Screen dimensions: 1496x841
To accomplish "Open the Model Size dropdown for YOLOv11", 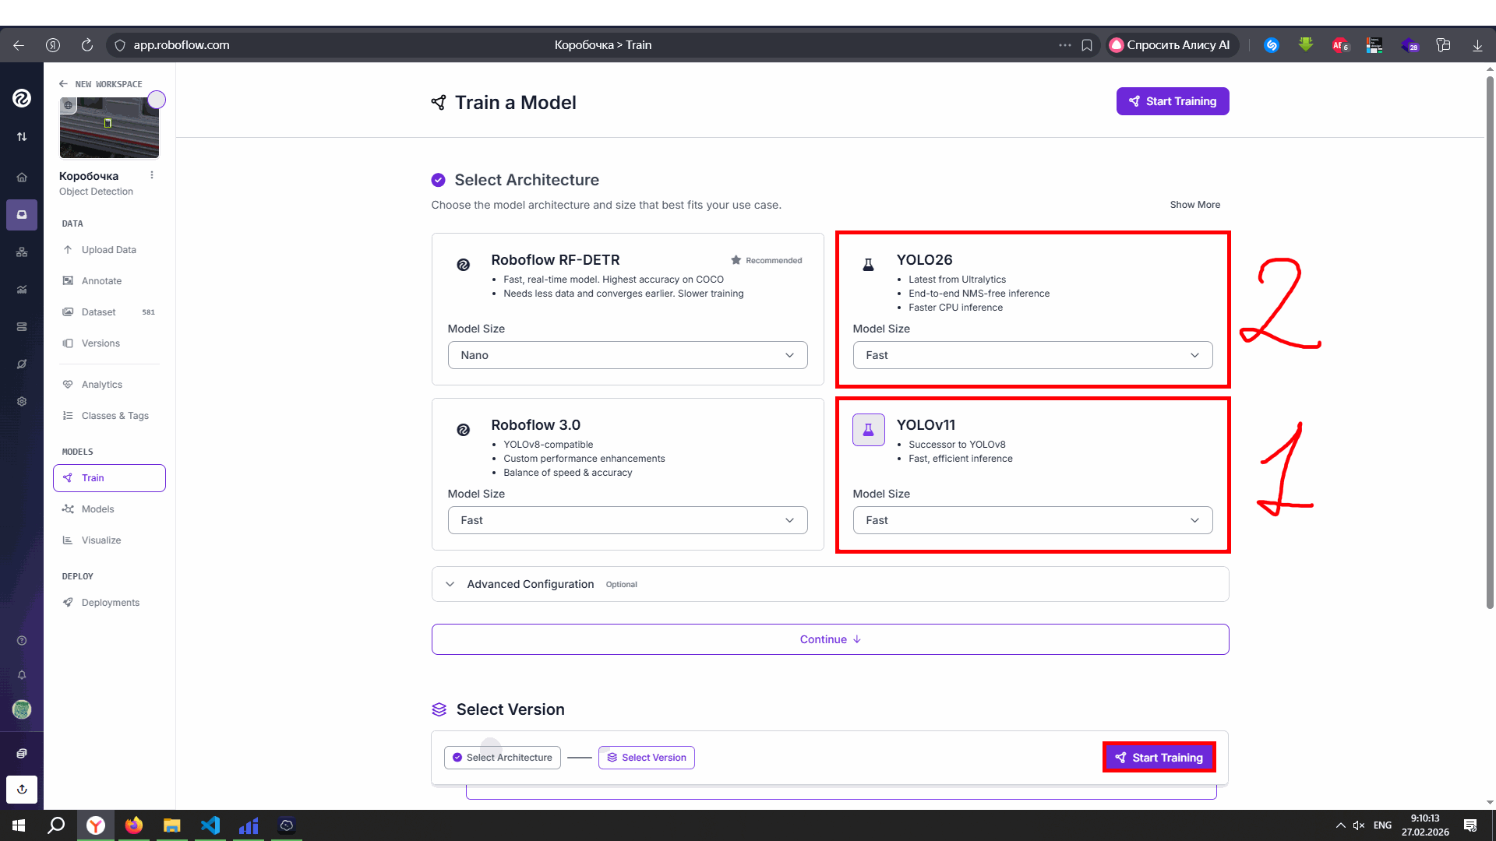I will point(1032,520).
